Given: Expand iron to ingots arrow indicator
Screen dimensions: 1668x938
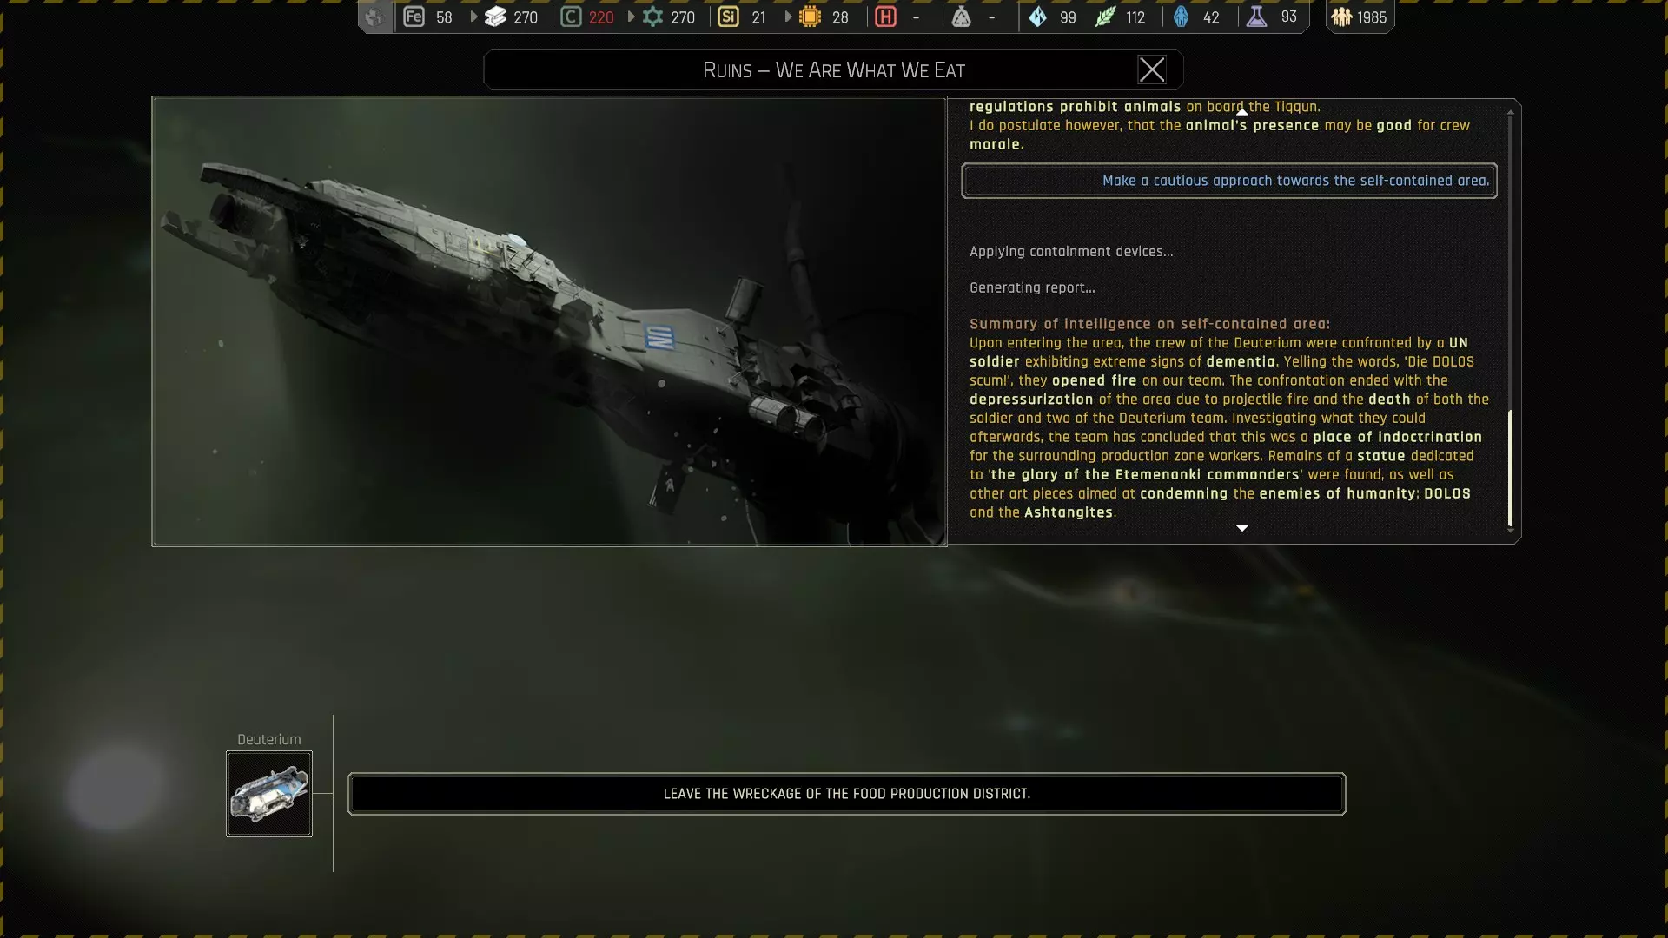Looking at the screenshot, I should pos(473,17).
